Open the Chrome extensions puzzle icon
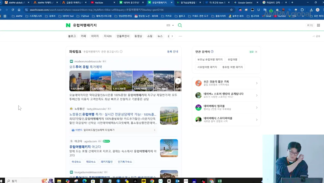The height and width of the screenshot is (183, 324). pyautogui.click(x=302, y=10)
